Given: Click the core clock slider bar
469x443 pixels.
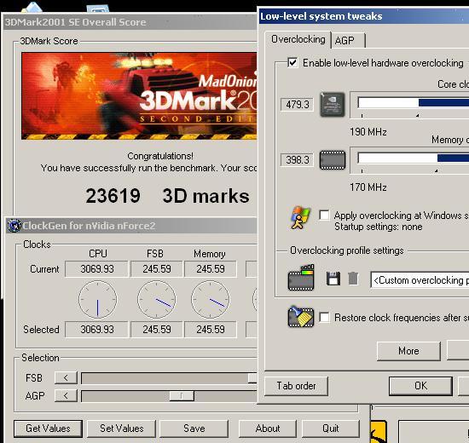Looking at the screenshot, I should [x=414, y=103].
